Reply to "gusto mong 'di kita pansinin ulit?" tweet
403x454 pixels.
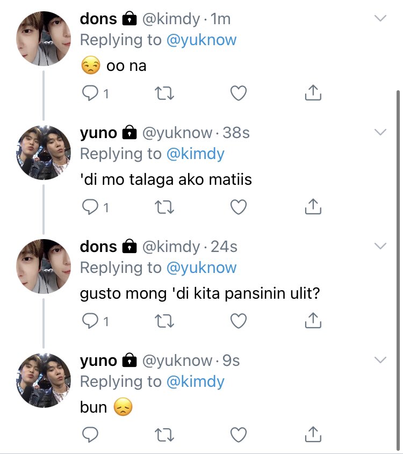pos(90,321)
